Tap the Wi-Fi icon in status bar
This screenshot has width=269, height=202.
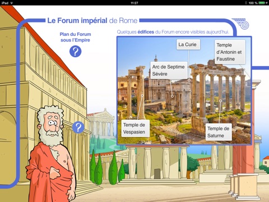coord(12,3)
